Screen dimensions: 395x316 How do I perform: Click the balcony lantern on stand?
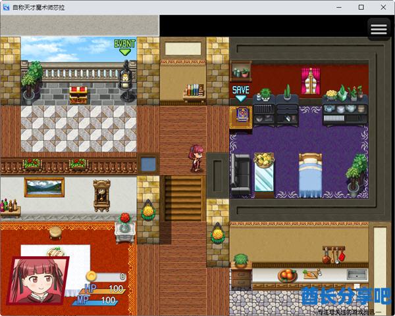(126, 81)
